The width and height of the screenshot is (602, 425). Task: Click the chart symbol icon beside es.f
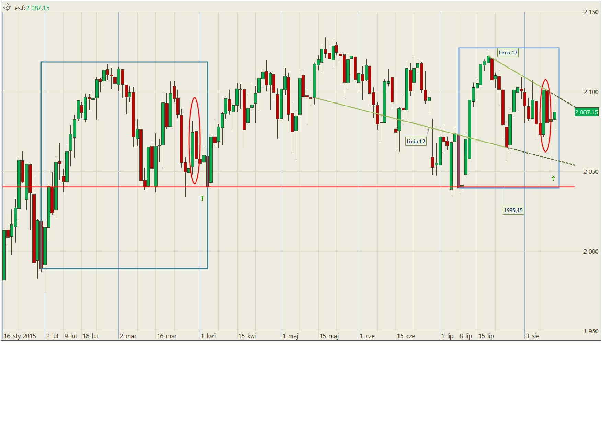7,7
